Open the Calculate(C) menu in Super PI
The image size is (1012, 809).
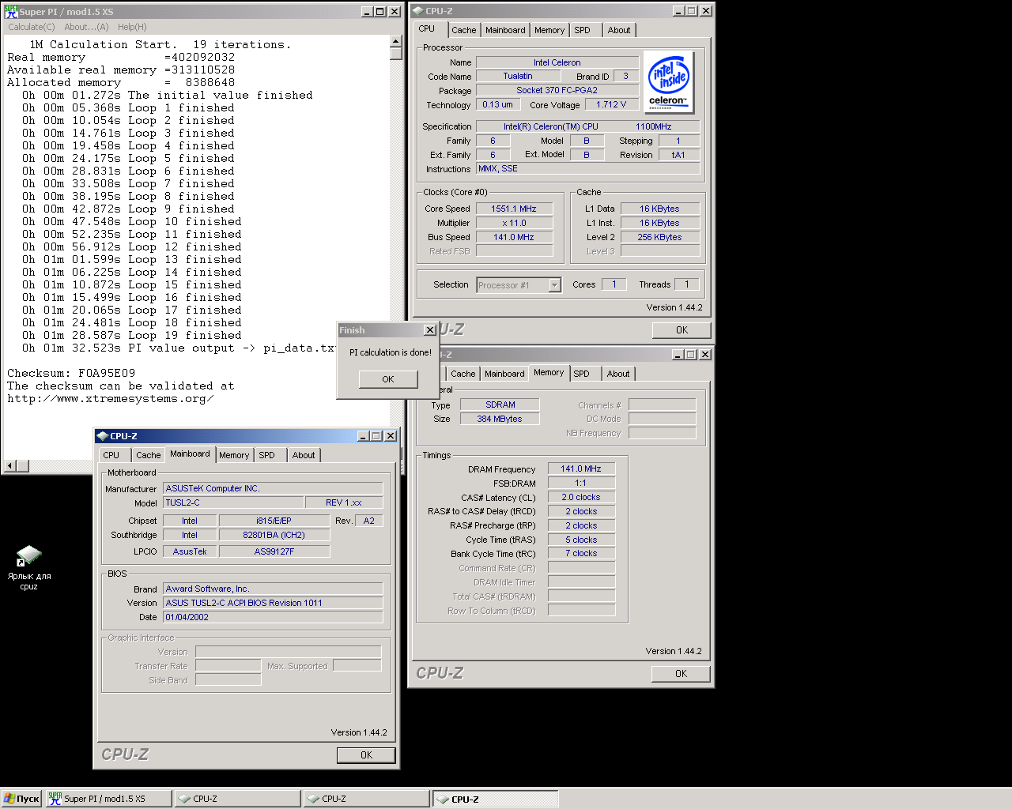coord(32,27)
